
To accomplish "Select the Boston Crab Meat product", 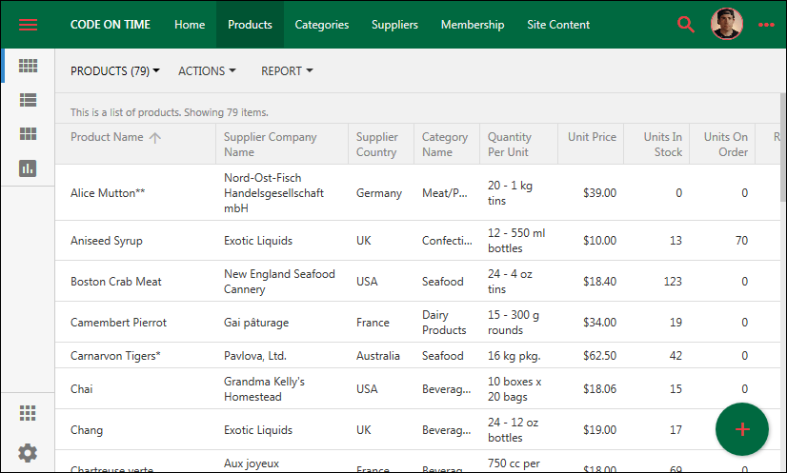I will [x=116, y=282].
